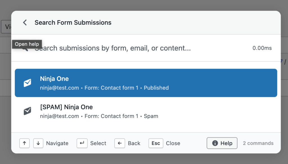Click the blue 7 link behind the modal

pos(281,61)
